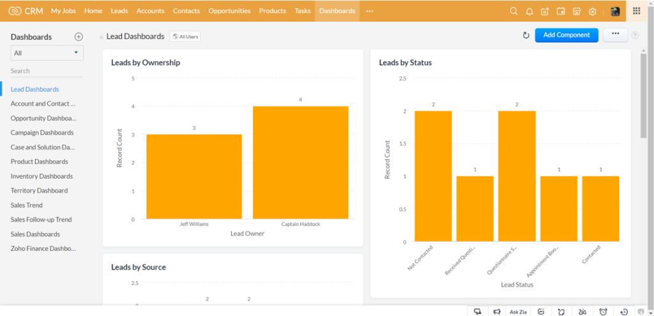Click the Received Questi... status bar
This screenshot has height=316, width=654.
475,209
